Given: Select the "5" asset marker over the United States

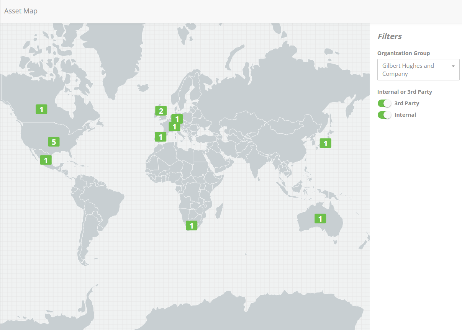Looking at the screenshot, I should tap(54, 142).
